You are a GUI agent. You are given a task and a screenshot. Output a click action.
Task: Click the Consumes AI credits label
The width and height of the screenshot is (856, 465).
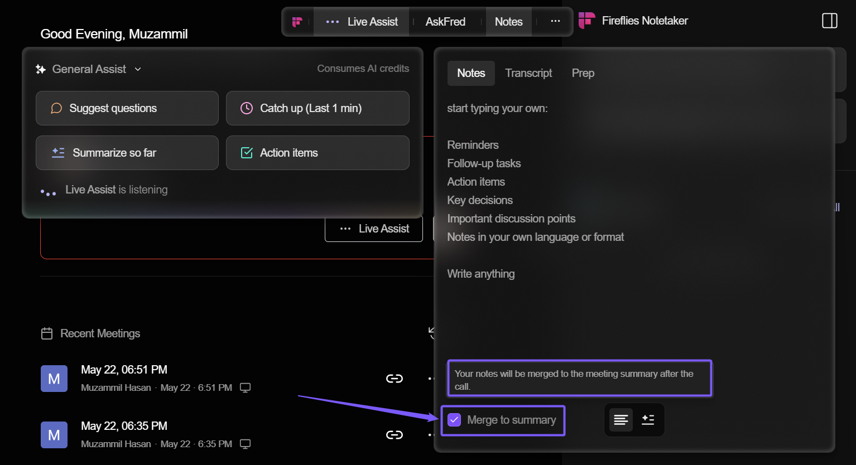pos(363,69)
